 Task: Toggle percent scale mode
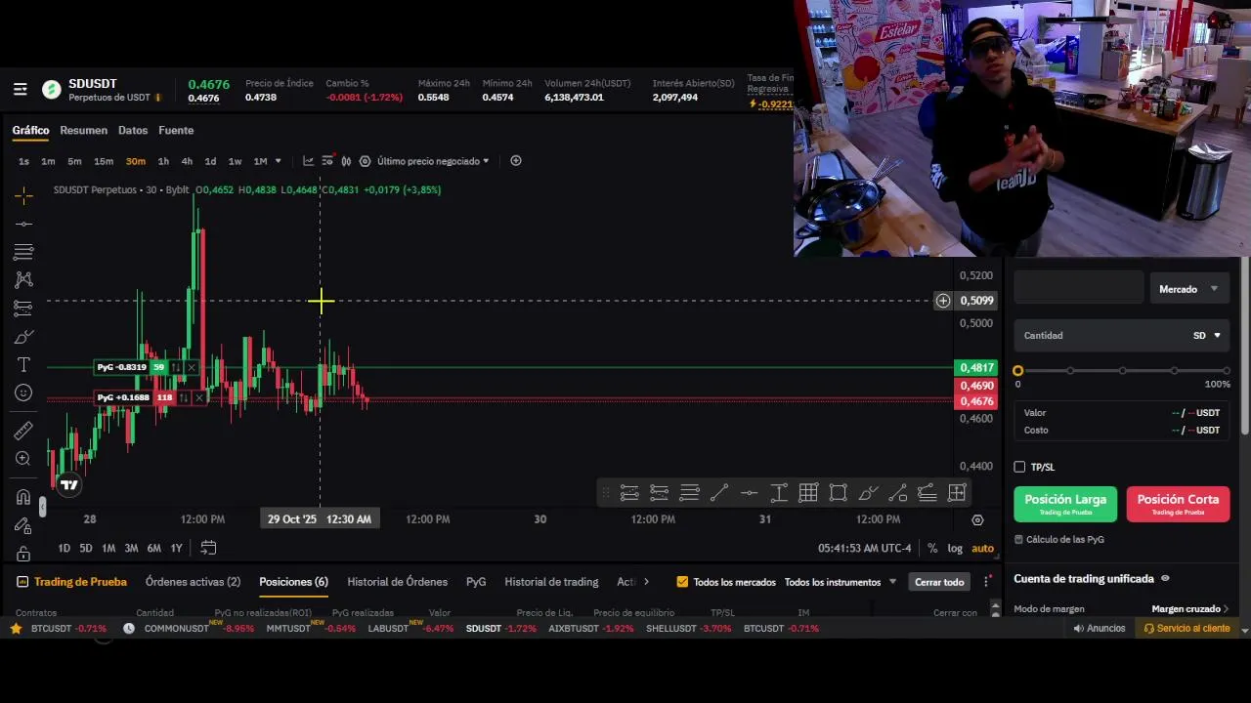(932, 549)
